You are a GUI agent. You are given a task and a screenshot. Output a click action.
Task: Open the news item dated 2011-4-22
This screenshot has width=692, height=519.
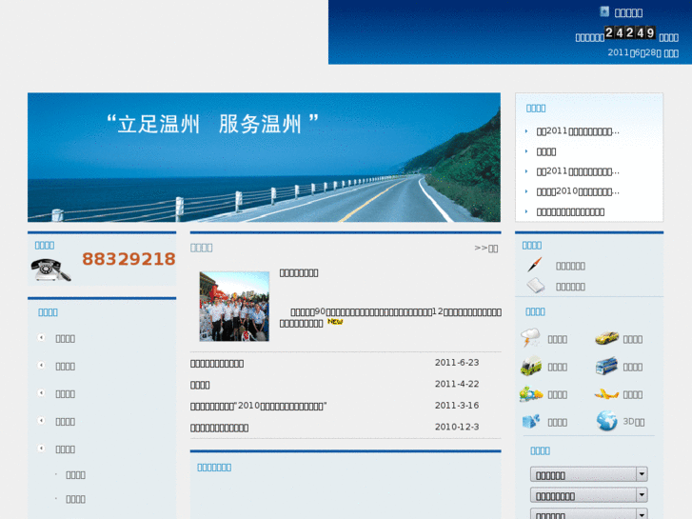(200, 385)
